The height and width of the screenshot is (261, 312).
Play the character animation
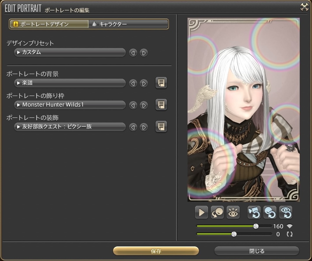[x=201, y=213]
